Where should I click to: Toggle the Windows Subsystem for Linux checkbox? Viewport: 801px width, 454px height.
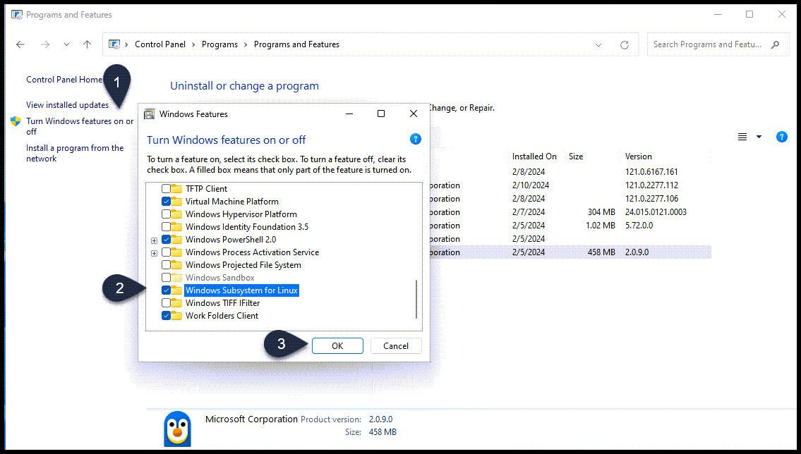coord(166,290)
